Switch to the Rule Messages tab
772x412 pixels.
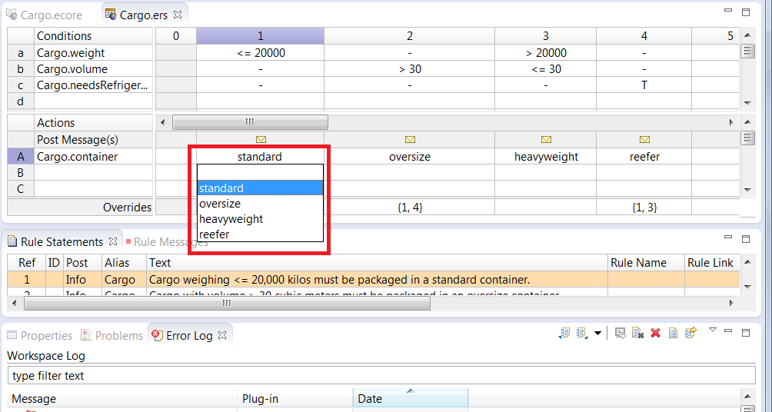168,241
